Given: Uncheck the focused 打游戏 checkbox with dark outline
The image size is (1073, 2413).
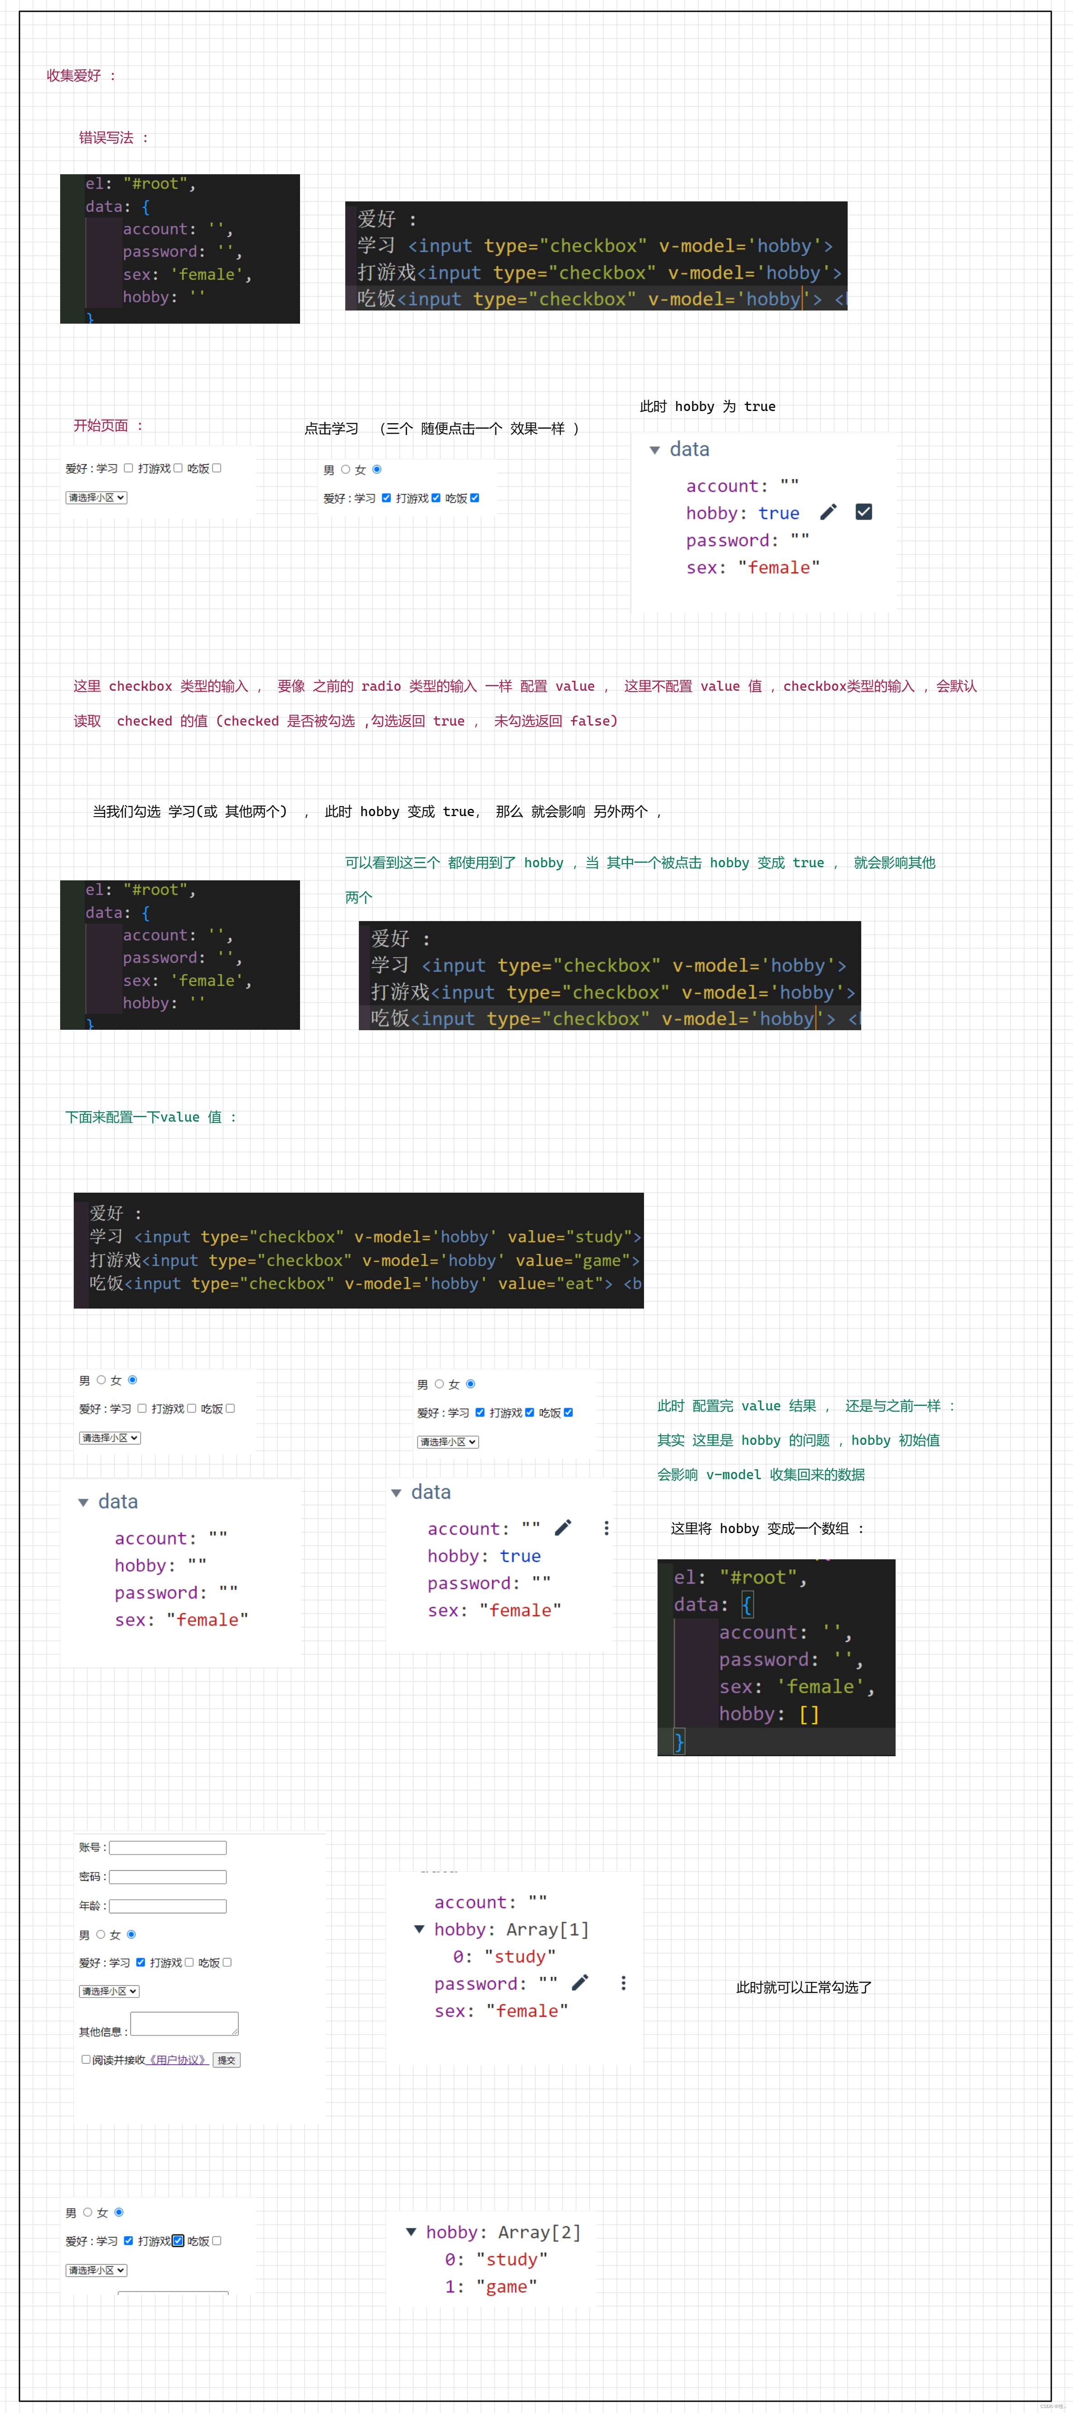Looking at the screenshot, I should point(178,2241).
